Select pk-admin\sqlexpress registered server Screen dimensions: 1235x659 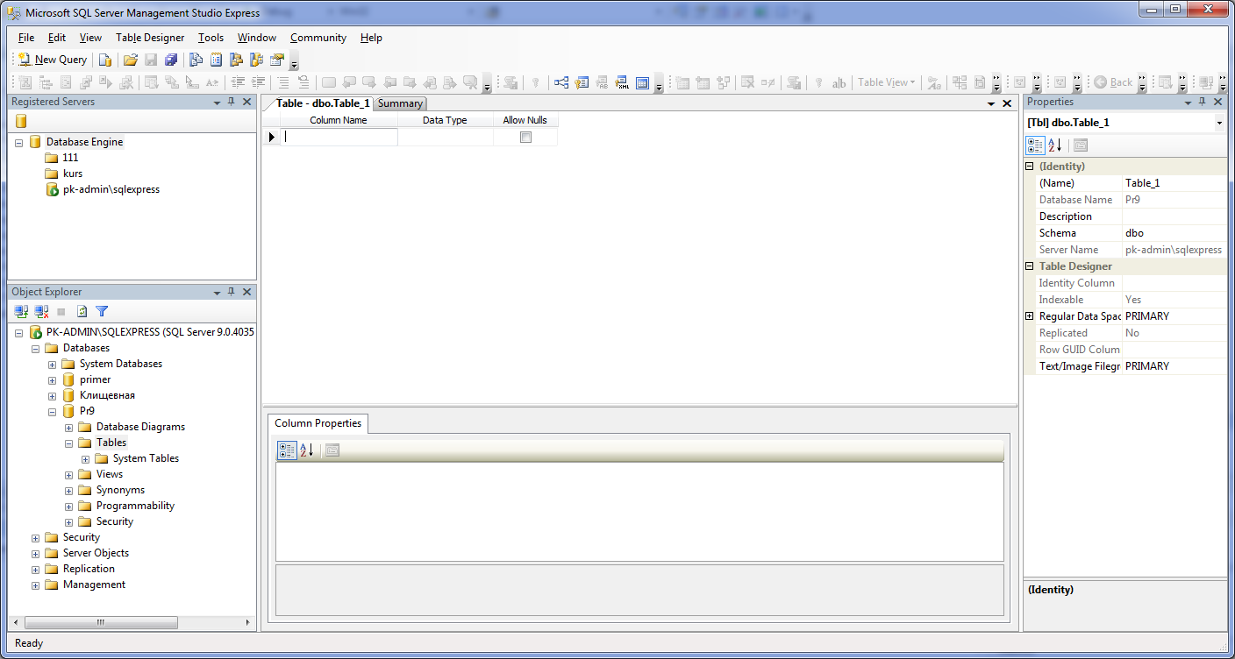click(x=111, y=189)
